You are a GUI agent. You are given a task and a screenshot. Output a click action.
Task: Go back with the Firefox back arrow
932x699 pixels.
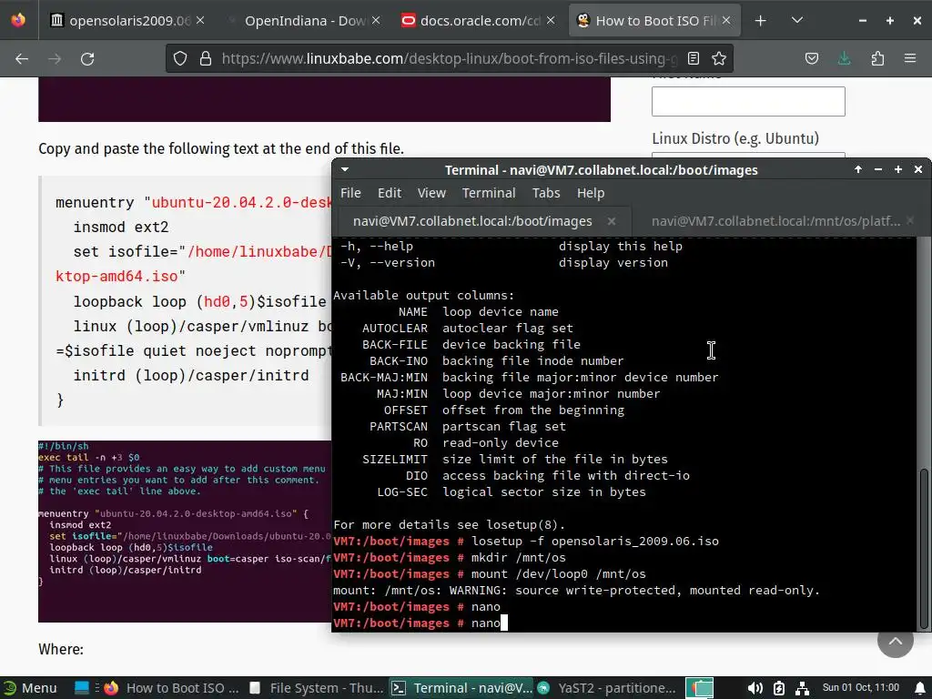[22, 59]
